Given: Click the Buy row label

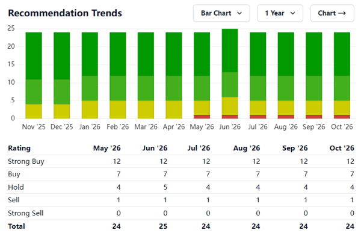Looking at the screenshot, I should (14, 174).
